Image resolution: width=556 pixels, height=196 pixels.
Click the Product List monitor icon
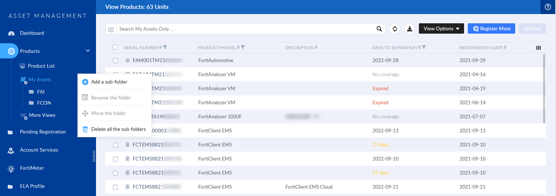click(23, 66)
